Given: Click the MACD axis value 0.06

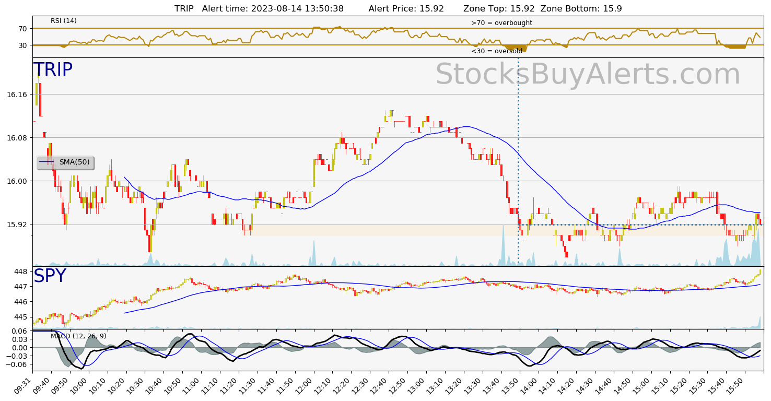Looking at the screenshot, I should (x=19, y=331).
